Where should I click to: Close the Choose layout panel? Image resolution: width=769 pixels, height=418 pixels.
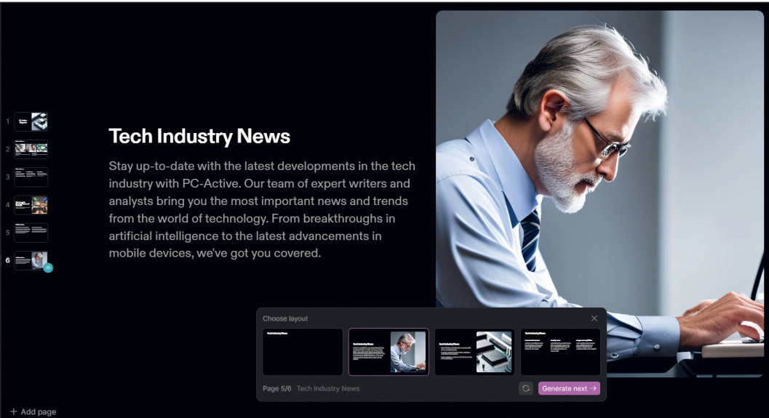[x=594, y=318]
